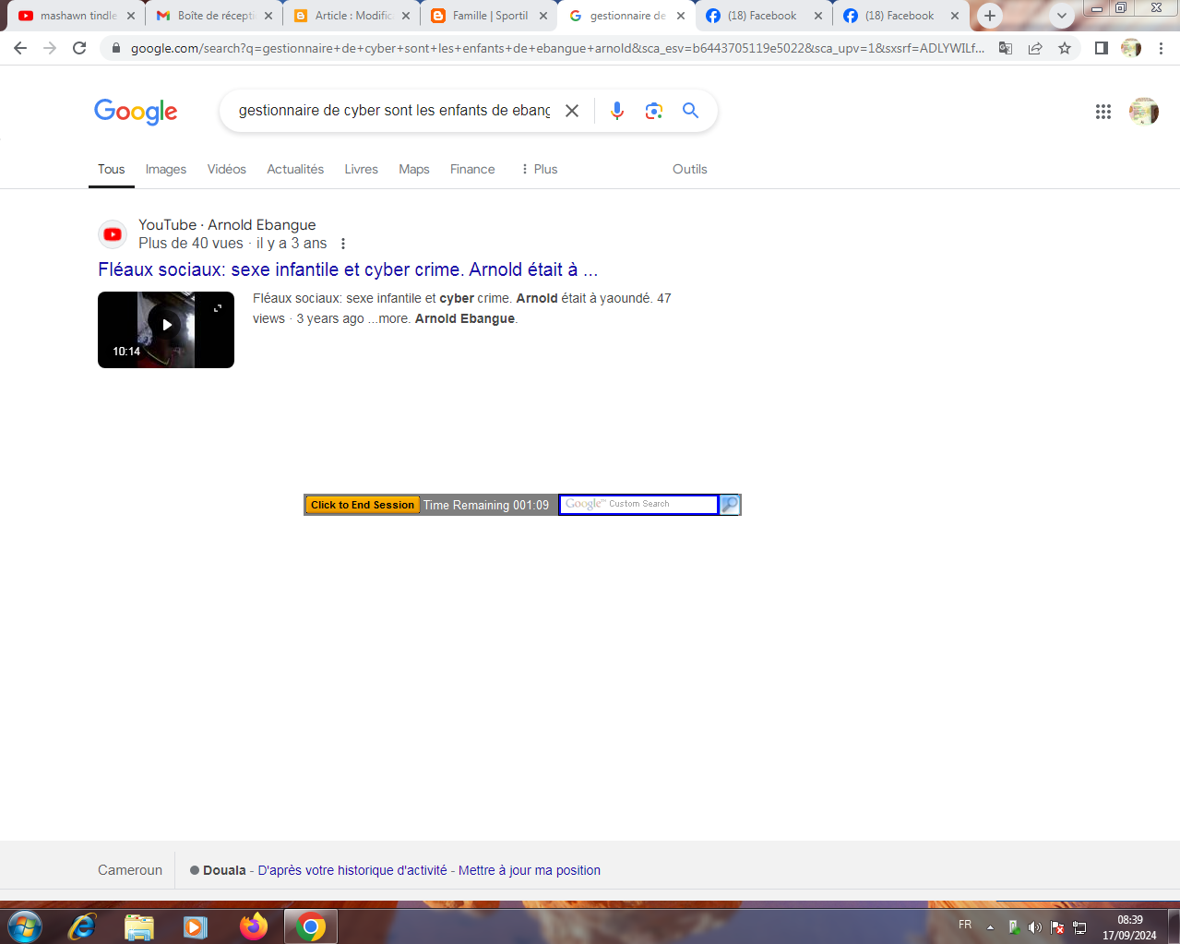Select the Vidéos search filter
This screenshot has height=944, width=1180.
(x=227, y=169)
